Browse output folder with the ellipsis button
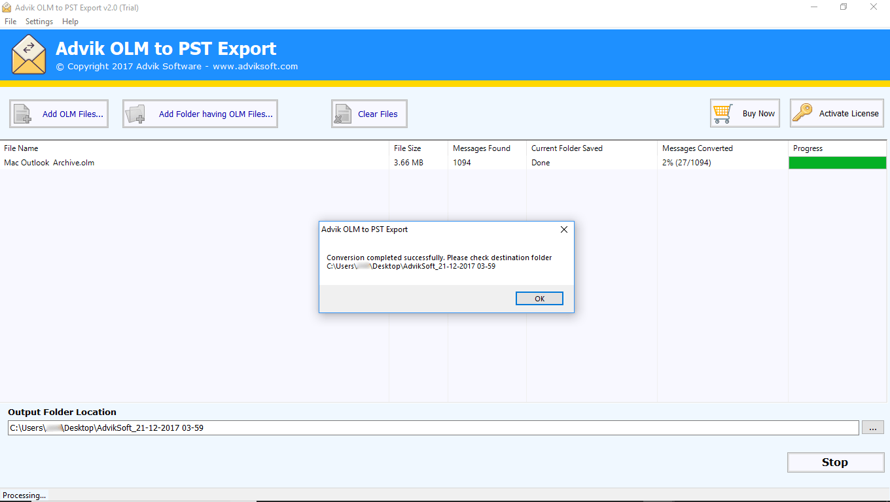 coord(873,427)
